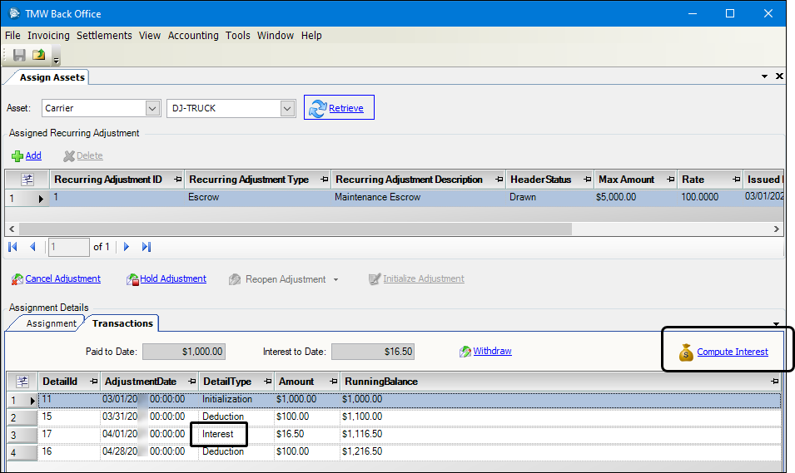The image size is (795, 473).
Task: Click the green plus Add icon
Action: click(x=17, y=155)
